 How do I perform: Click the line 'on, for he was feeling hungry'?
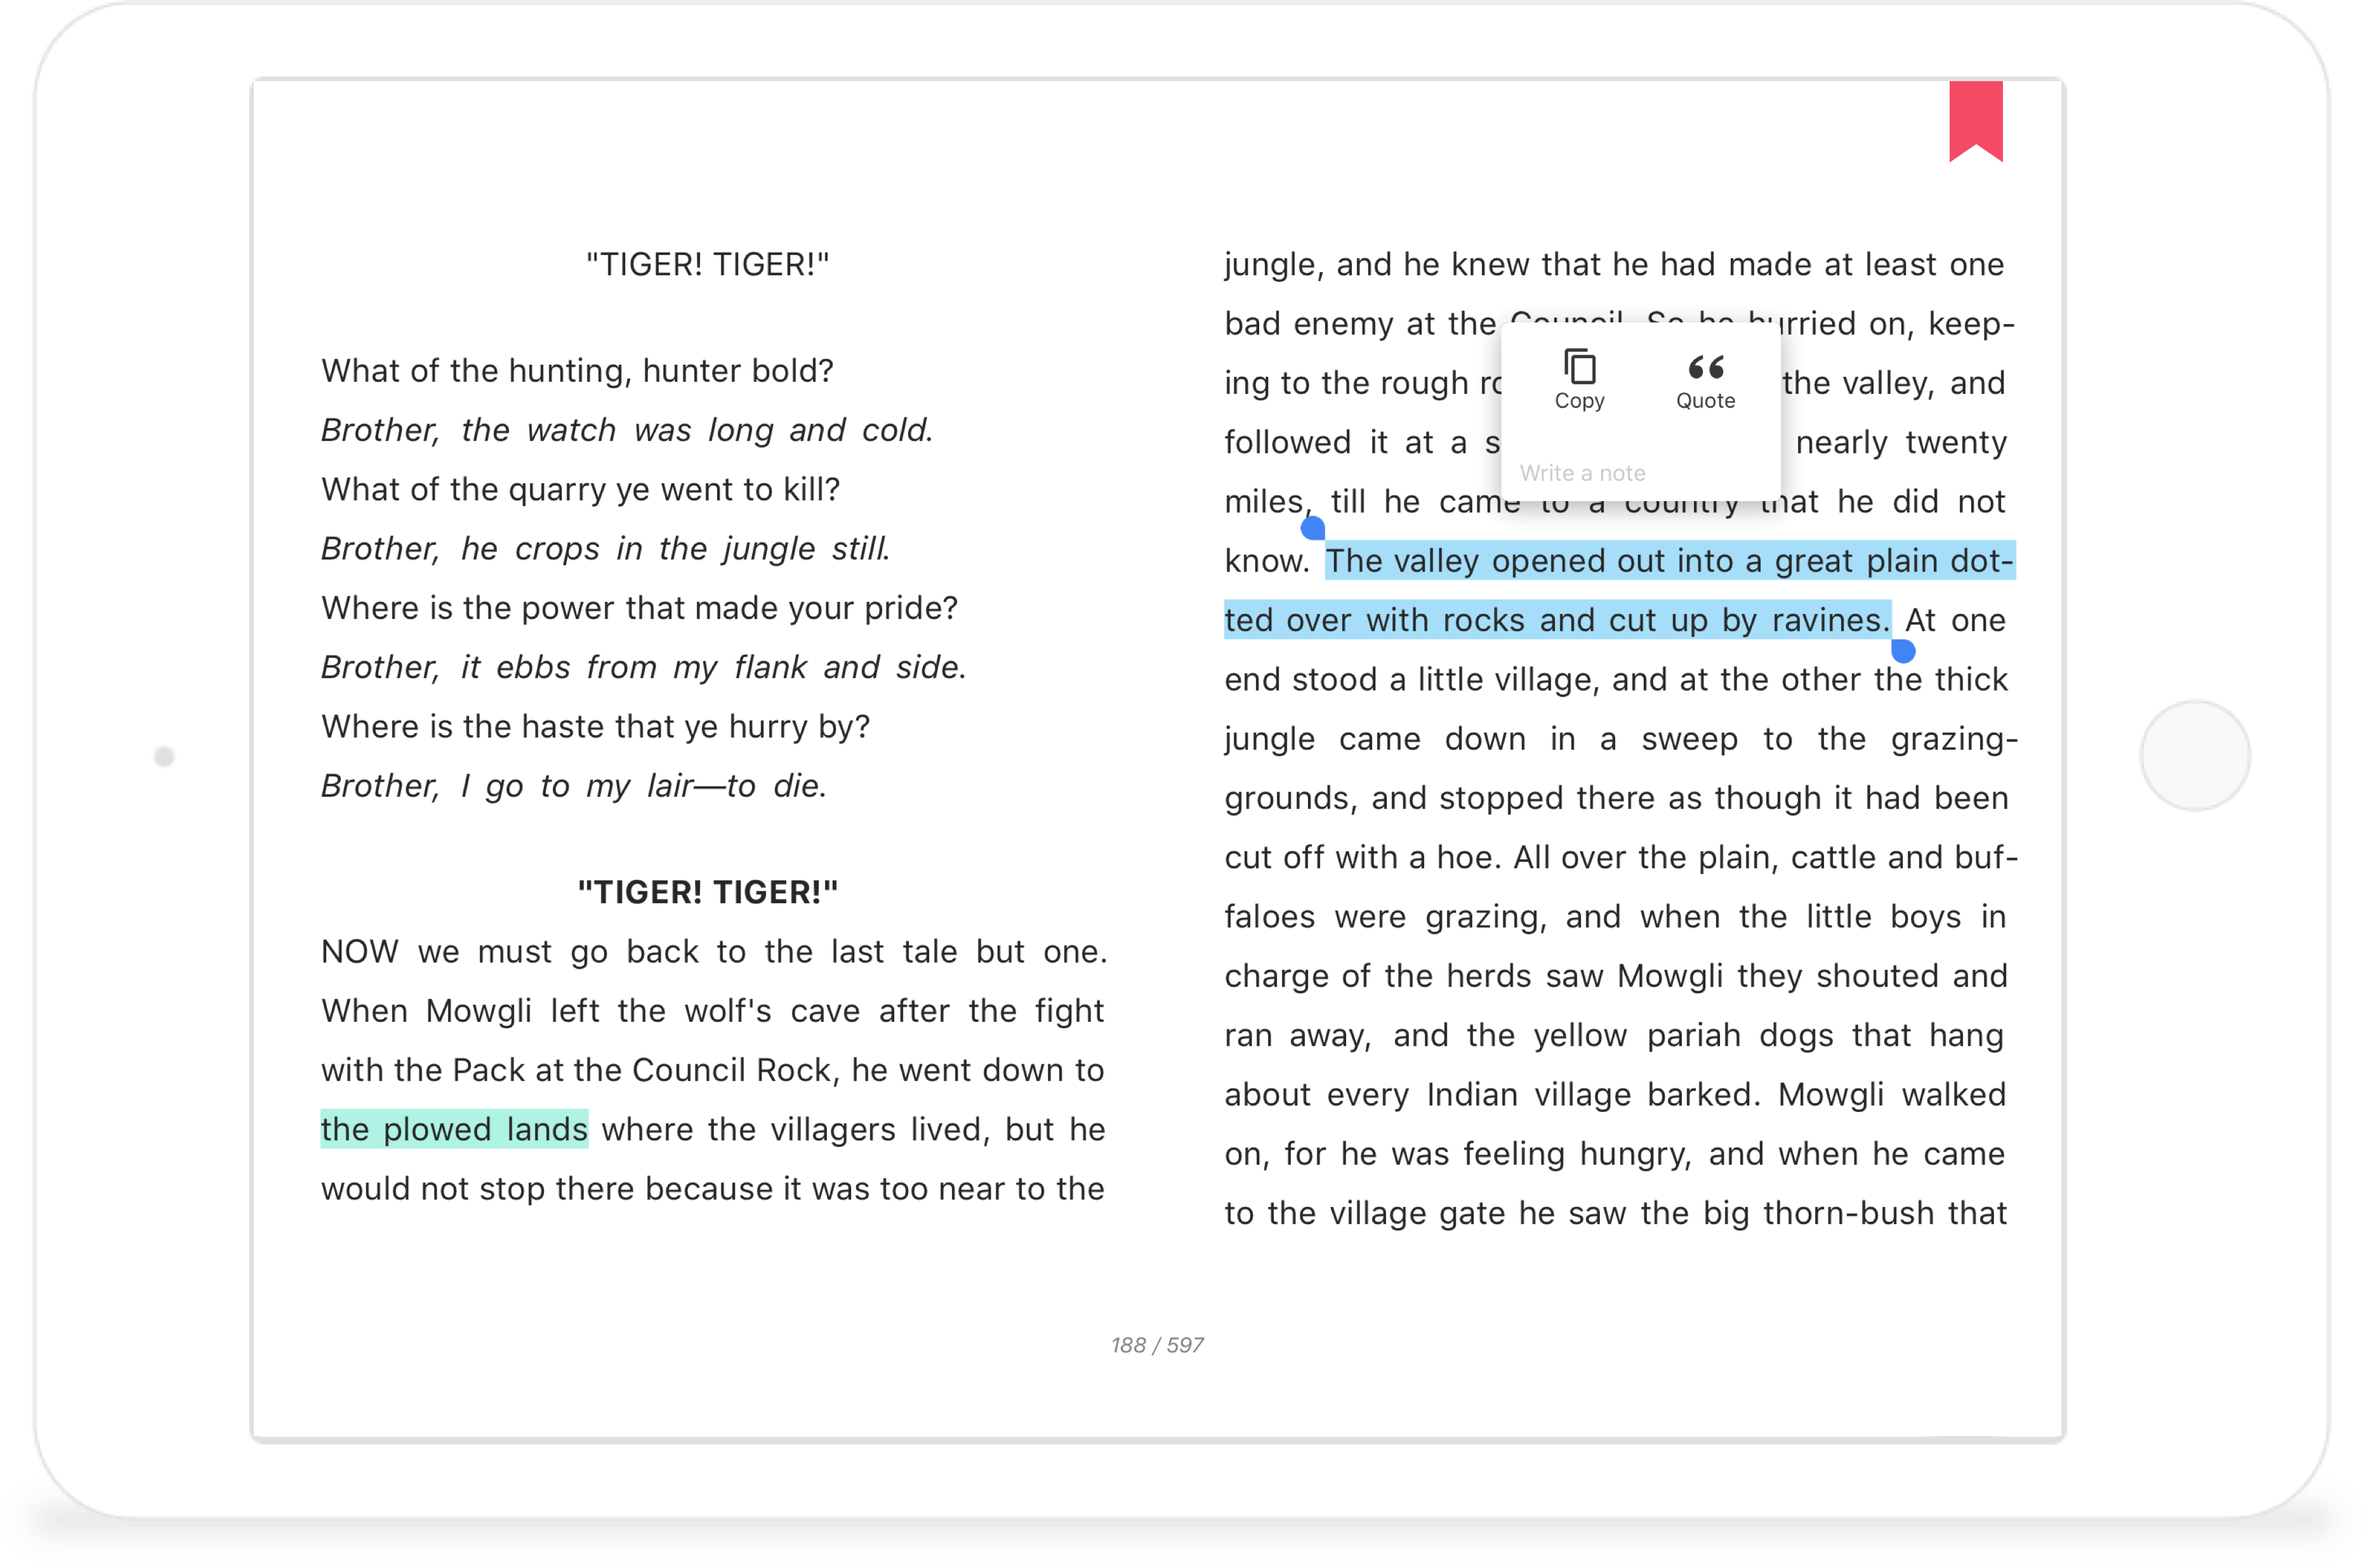pyautogui.click(x=1615, y=1154)
